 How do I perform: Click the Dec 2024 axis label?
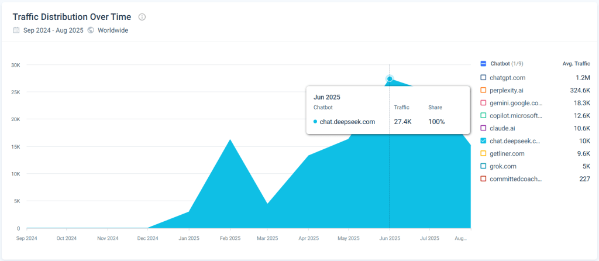pyautogui.click(x=147, y=238)
